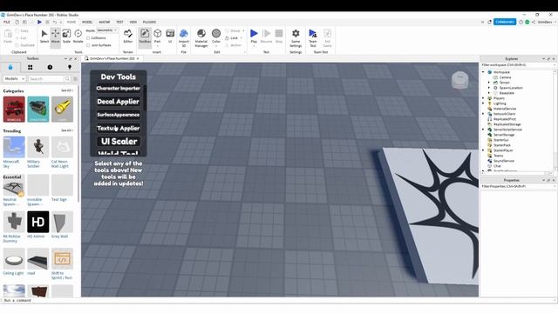
Task: Select the Vehicles category thumbnail
Action: (x=14, y=110)
